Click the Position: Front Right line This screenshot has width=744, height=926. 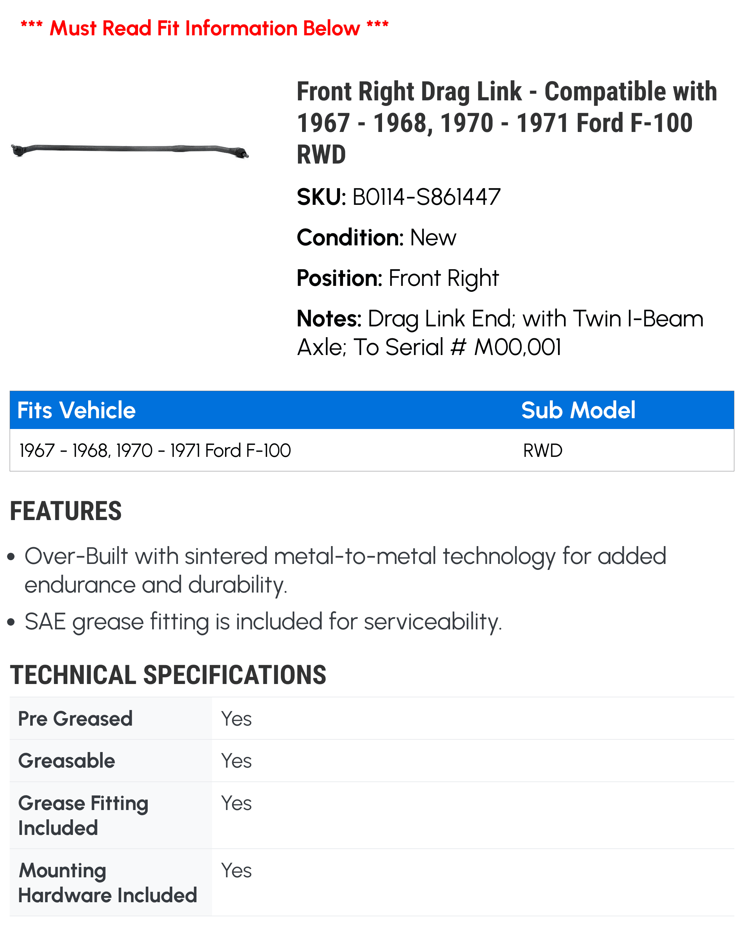point(398,278)
